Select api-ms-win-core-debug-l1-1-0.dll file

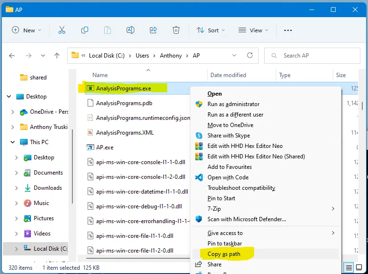(x=139, y=206)
